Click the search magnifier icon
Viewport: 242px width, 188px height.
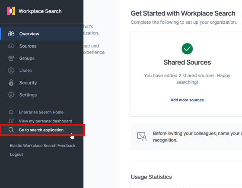(11, 130)
